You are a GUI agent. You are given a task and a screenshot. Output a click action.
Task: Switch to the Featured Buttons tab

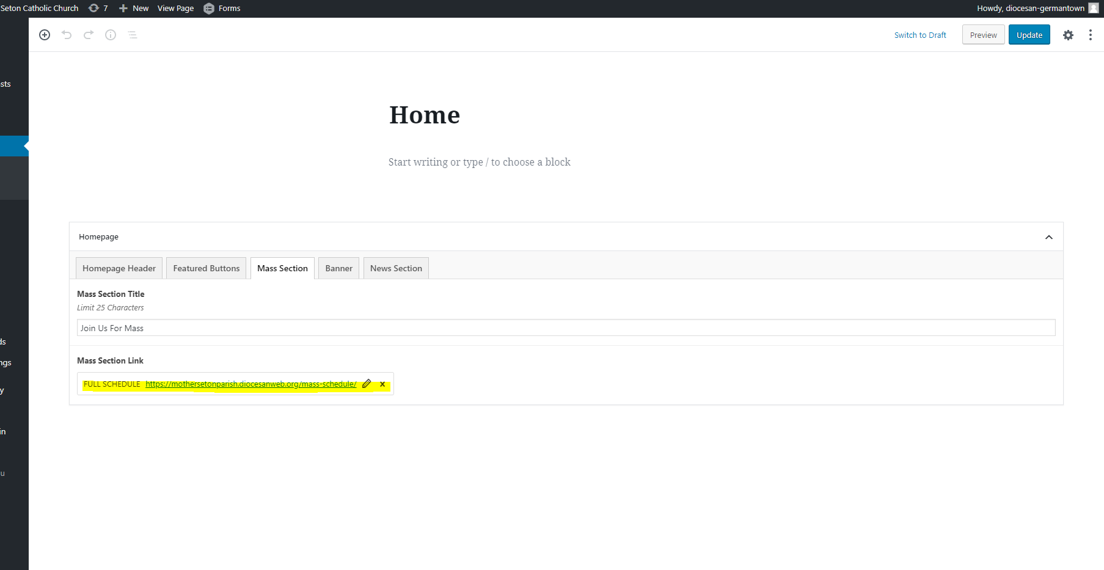pos(207,268)
